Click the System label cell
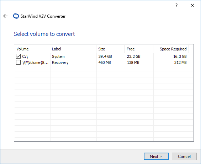The height and width of the screenshot is (164, 201). click(x=58, y=56)
